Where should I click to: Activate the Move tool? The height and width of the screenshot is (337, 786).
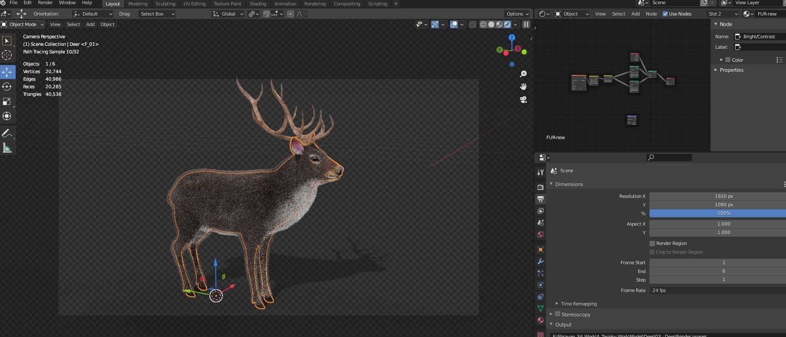[7, 72]
